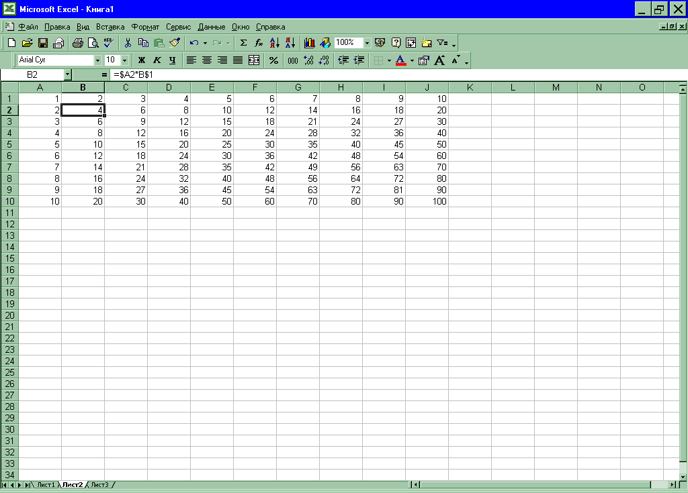
Task: Create a new workbook with the New icon
Action: click(12, 42)
